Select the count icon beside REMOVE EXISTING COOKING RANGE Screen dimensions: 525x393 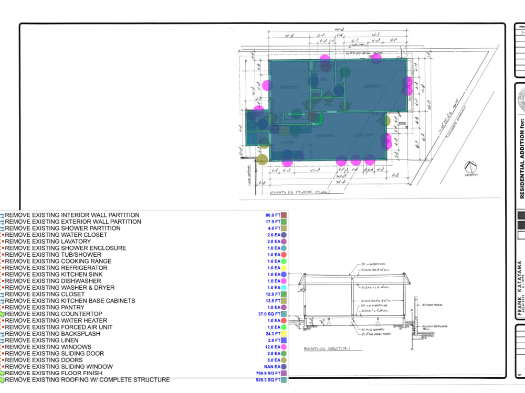click(x=4, y=262)
